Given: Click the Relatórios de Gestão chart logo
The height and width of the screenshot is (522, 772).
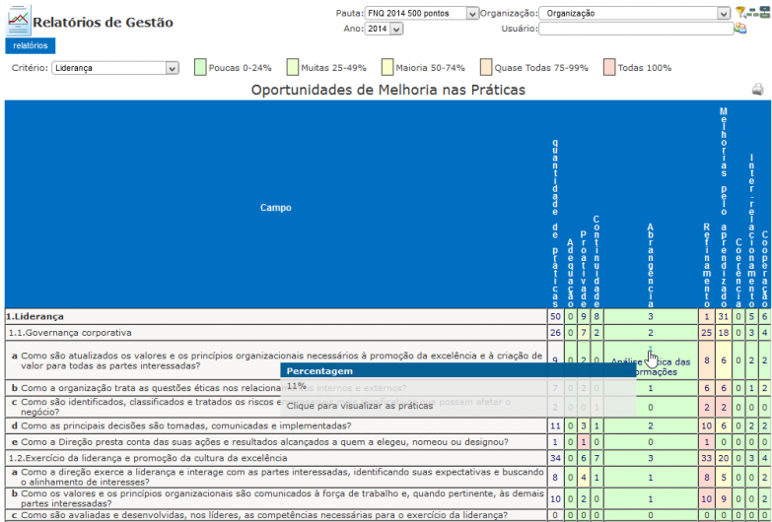Looking at the screenshot, I should pos(18,22).
